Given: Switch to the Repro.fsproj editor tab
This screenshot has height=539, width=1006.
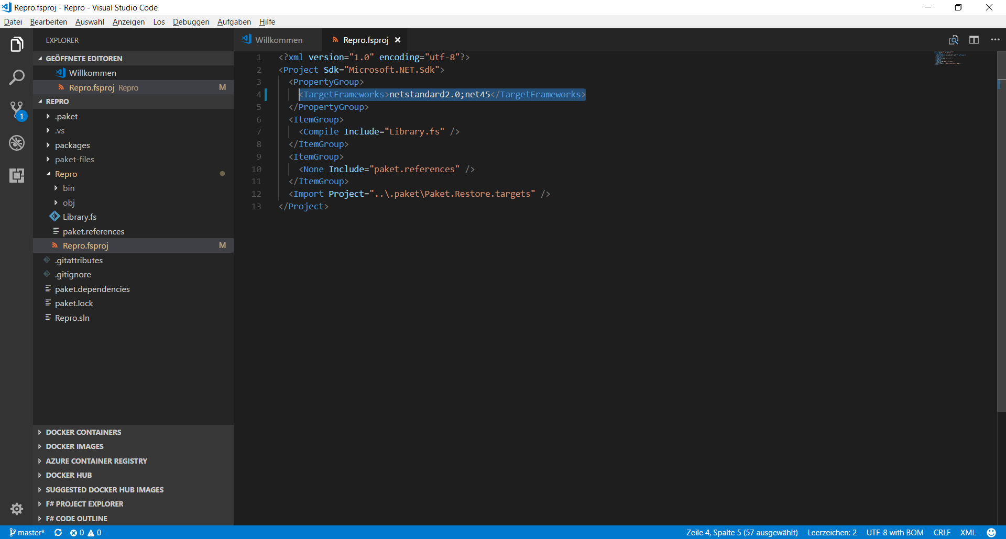Looking at the screenshot, I should tap(365, 40).
